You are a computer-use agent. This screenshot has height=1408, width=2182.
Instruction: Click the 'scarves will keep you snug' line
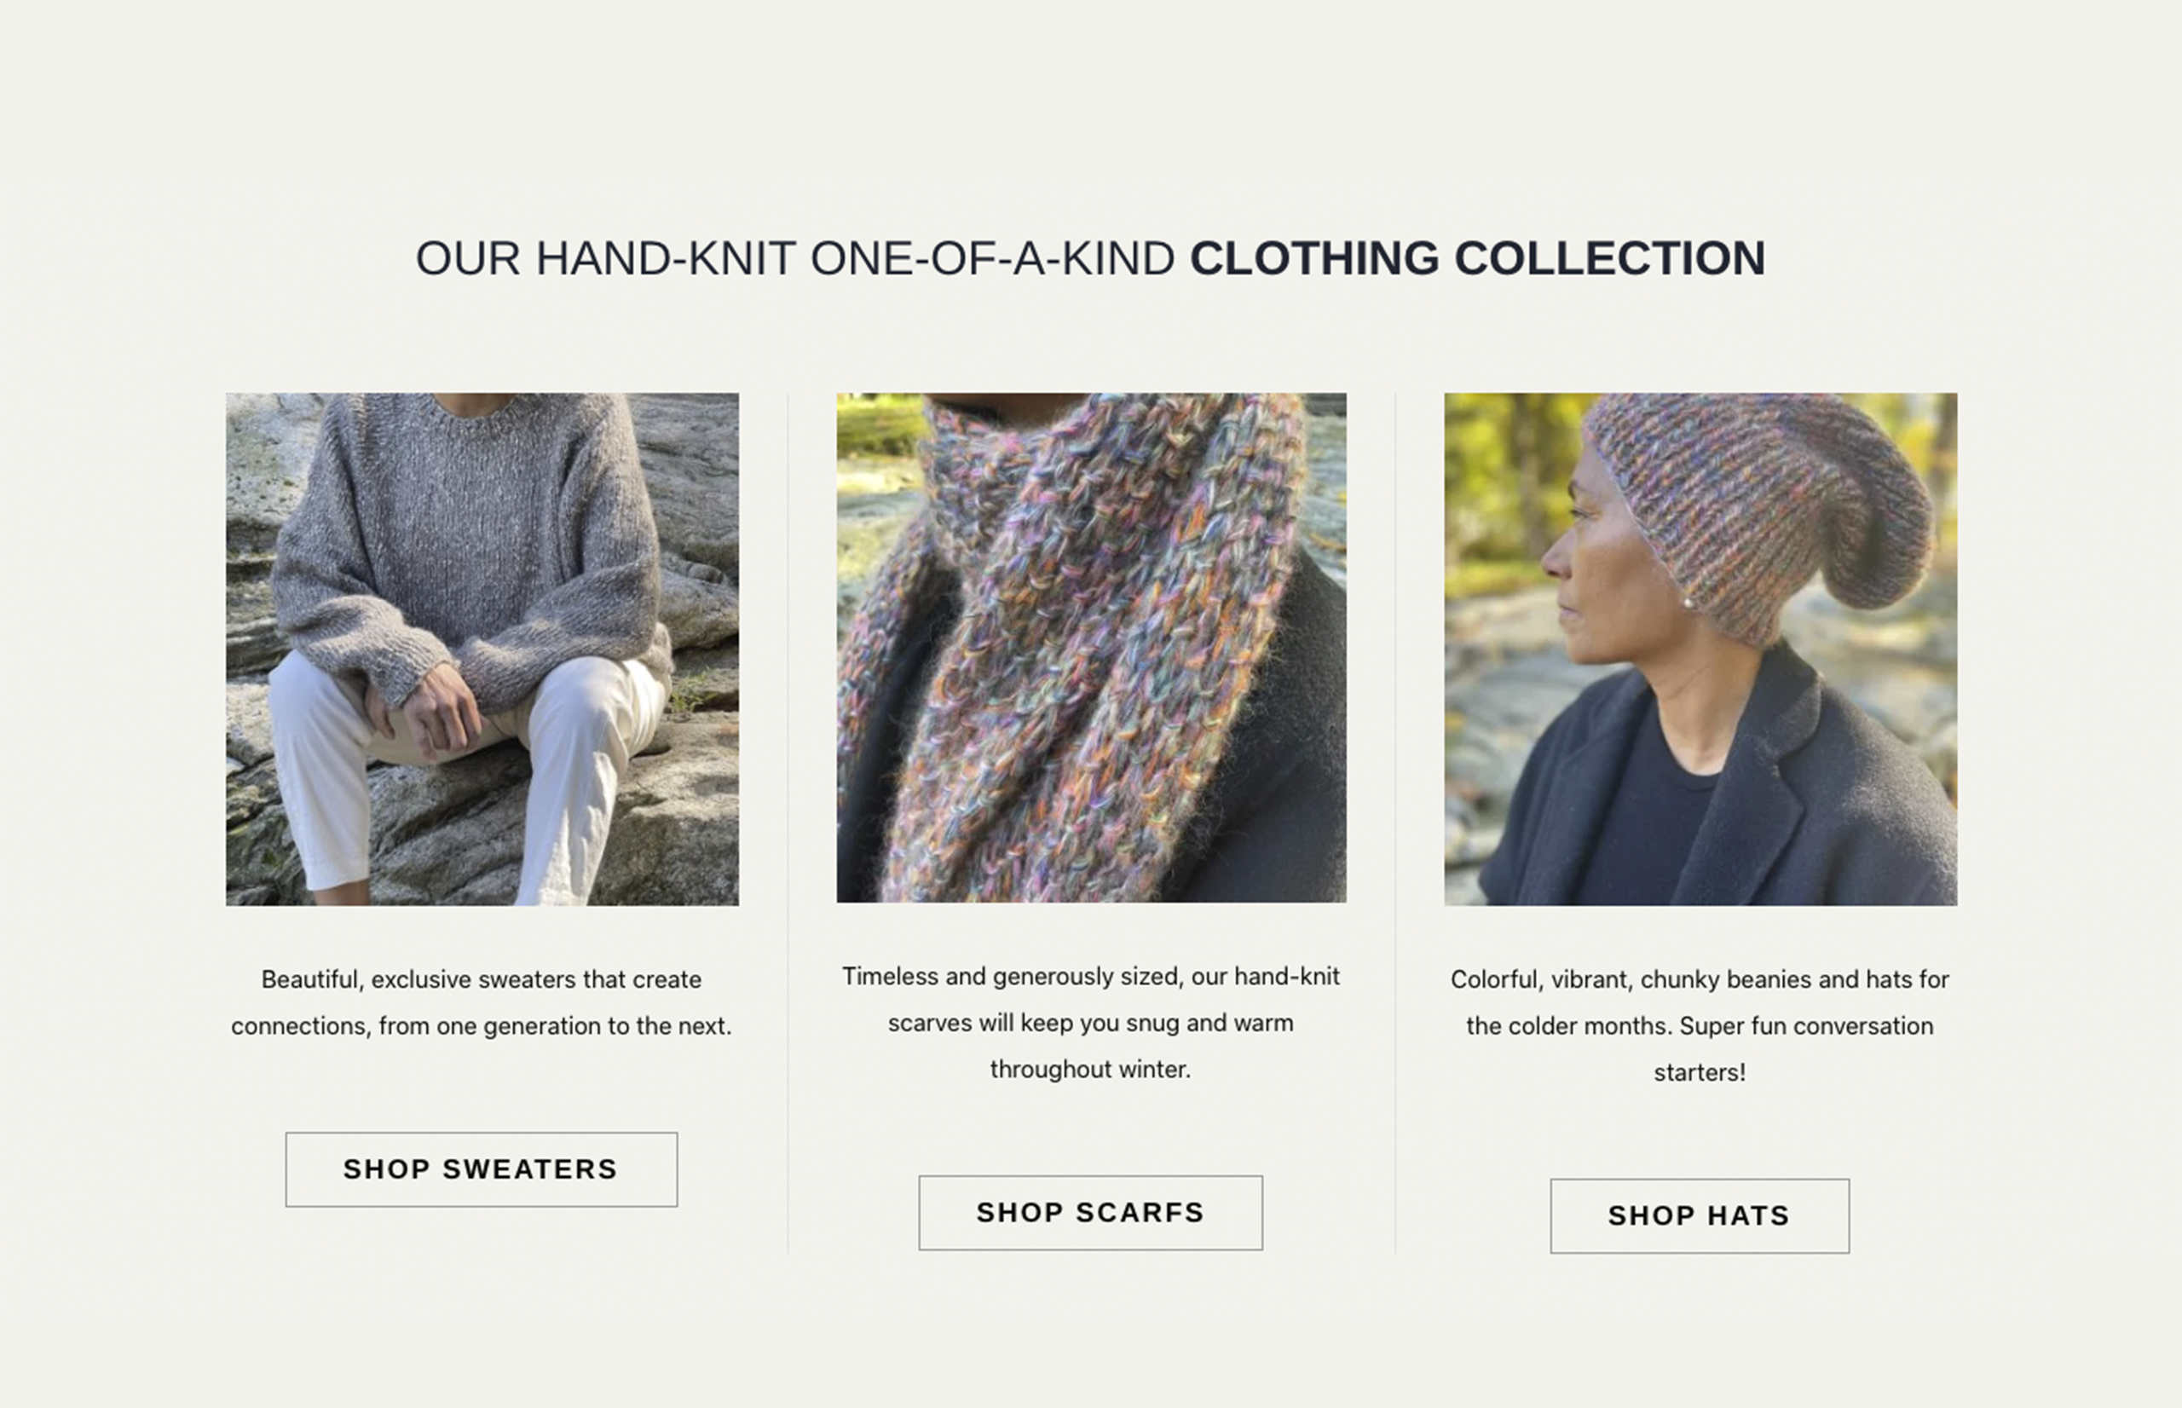coord(1090,1022)
